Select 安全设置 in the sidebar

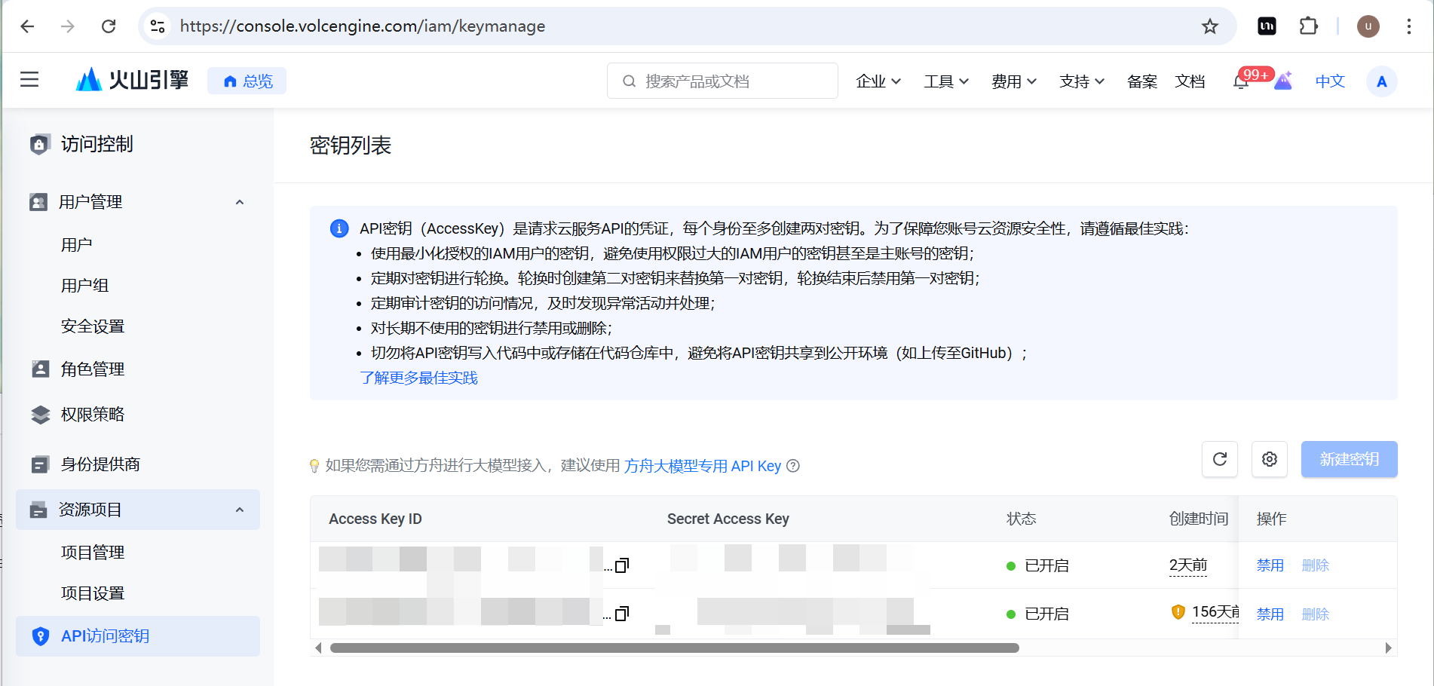(x=93, y=326)
